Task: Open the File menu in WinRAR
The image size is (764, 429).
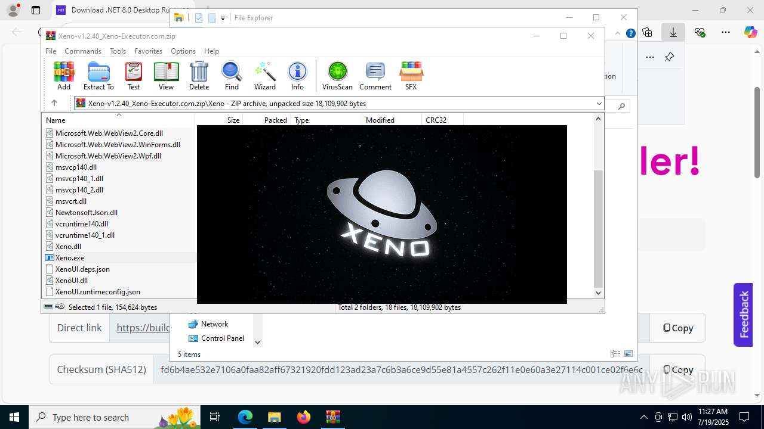Action: click(x=51, y=51)
